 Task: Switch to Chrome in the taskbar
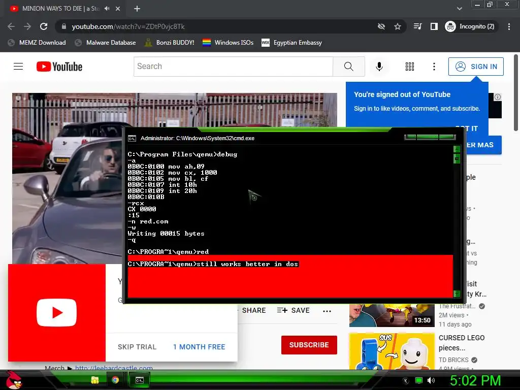115,380
